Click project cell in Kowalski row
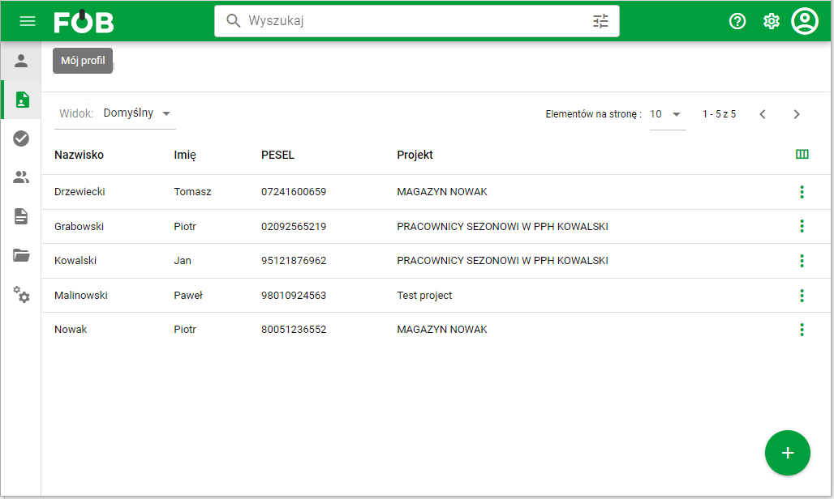834x499 pixels. [x=503, y=261]
